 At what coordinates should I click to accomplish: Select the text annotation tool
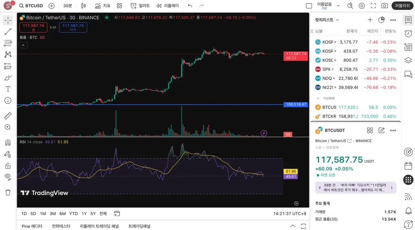(8, 89)
